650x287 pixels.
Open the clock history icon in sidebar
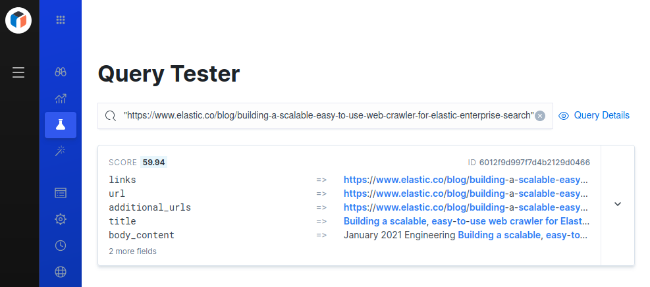coord(61,246)
